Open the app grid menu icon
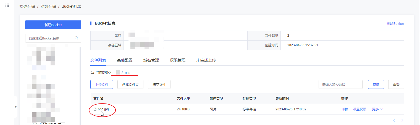Image resolution: width=420 pixels, height=125 pixels. pyautogui.click(x=7, y=5)
